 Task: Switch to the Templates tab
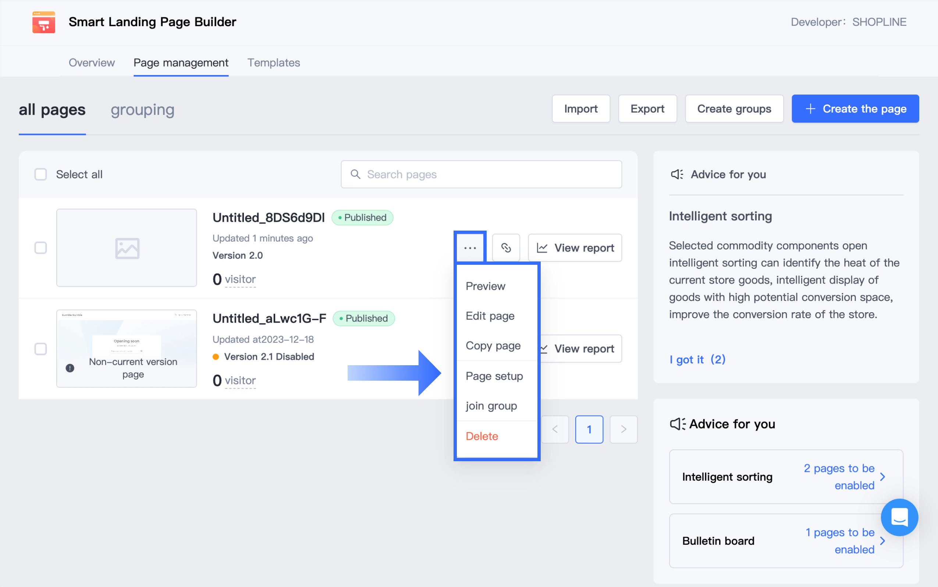point(273,63)
